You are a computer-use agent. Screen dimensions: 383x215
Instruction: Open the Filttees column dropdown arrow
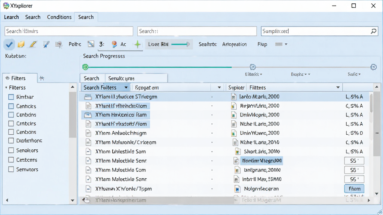coord(338,87)
